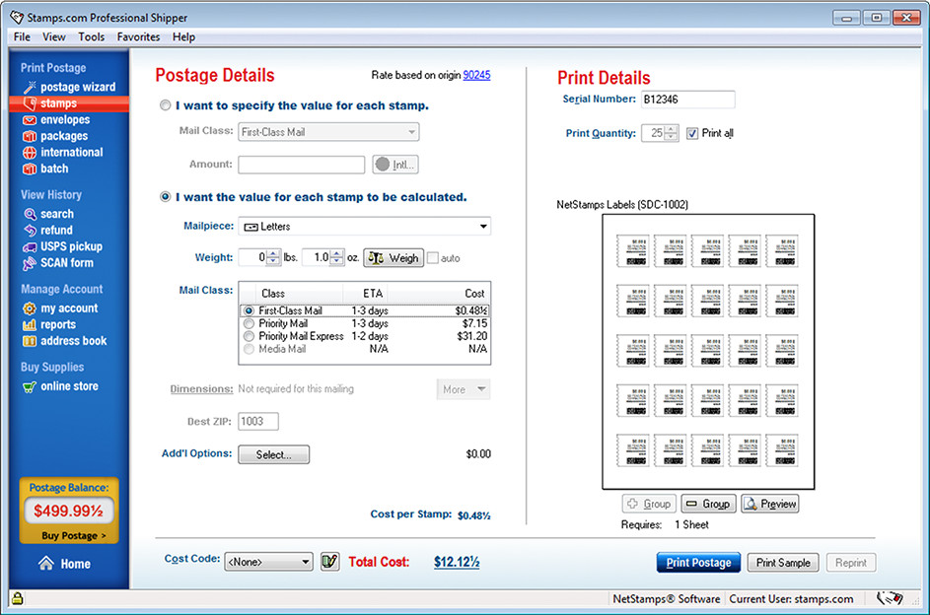This screenshot has height=615, width=930.
Task: Click the Print Postage button
Action: tap(698, 562)
